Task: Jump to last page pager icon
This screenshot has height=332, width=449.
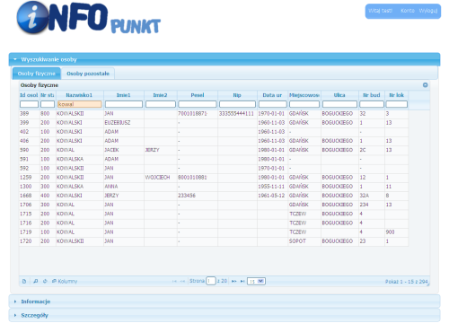Action: point(242,281)
